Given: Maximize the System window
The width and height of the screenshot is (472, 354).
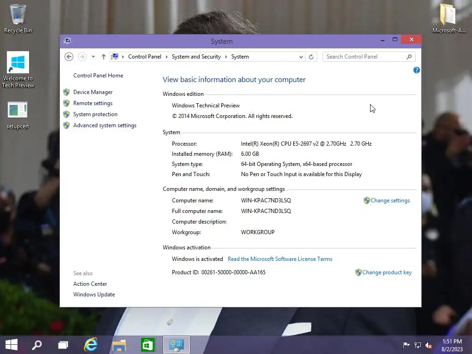Looking at the screenshot, I should [395, 40].
